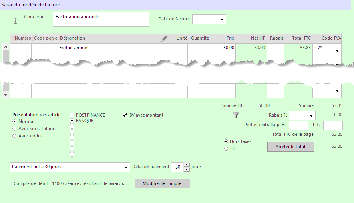Click the Somme HT value 50.00

coord(264,105)
